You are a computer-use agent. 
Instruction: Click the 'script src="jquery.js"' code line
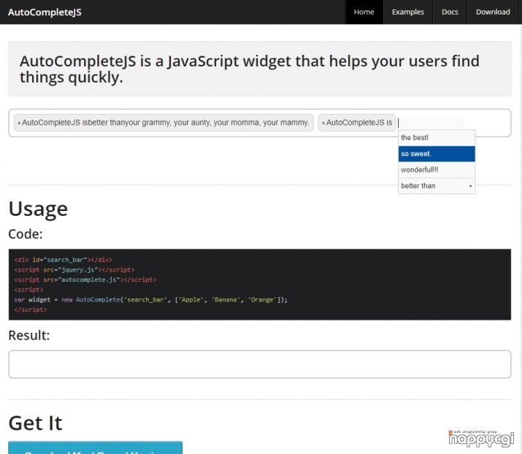(74, 269)
